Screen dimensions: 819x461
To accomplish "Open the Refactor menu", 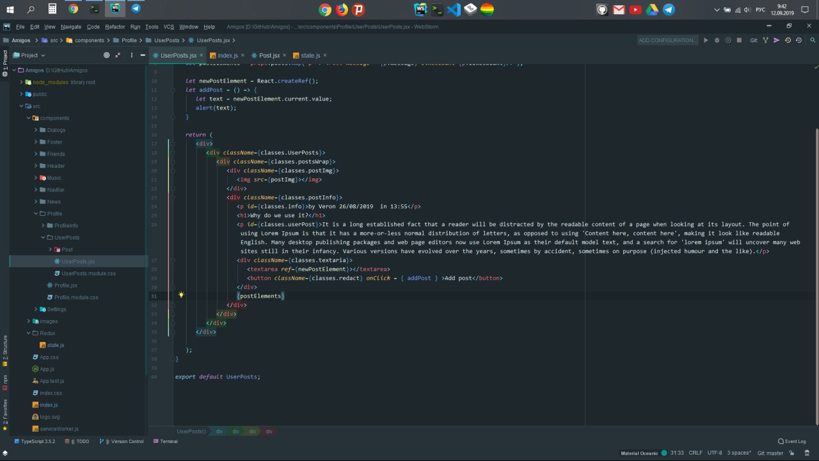I will 115,27.
